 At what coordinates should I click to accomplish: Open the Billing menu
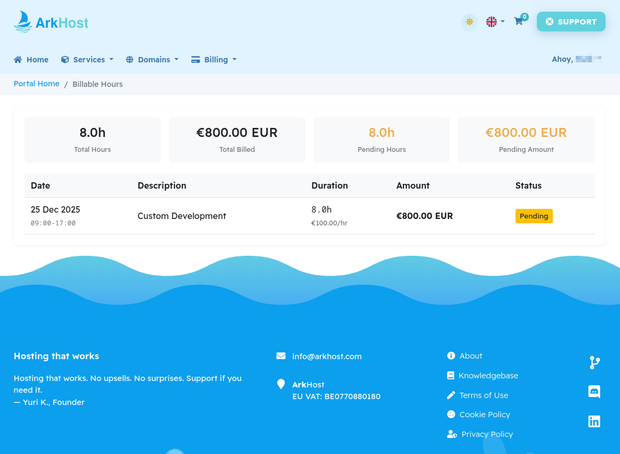214,60
